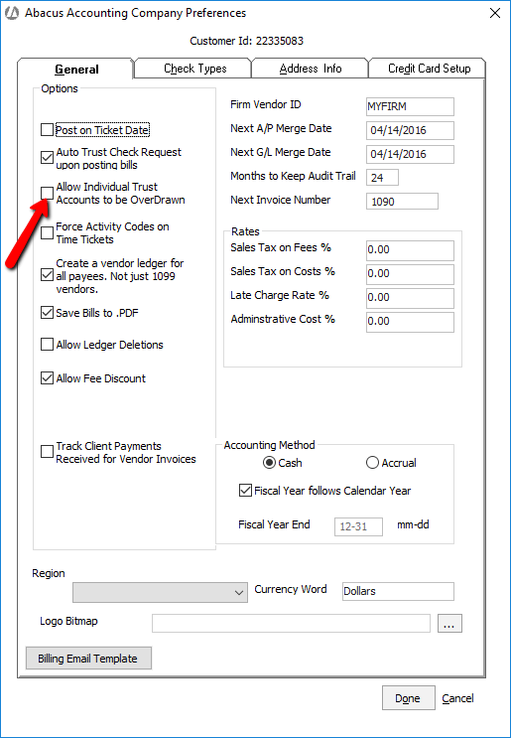Click the Next Invoice Number field

point(402,202)
